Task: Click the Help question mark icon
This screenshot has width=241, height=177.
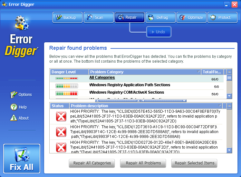Action: 14,107
